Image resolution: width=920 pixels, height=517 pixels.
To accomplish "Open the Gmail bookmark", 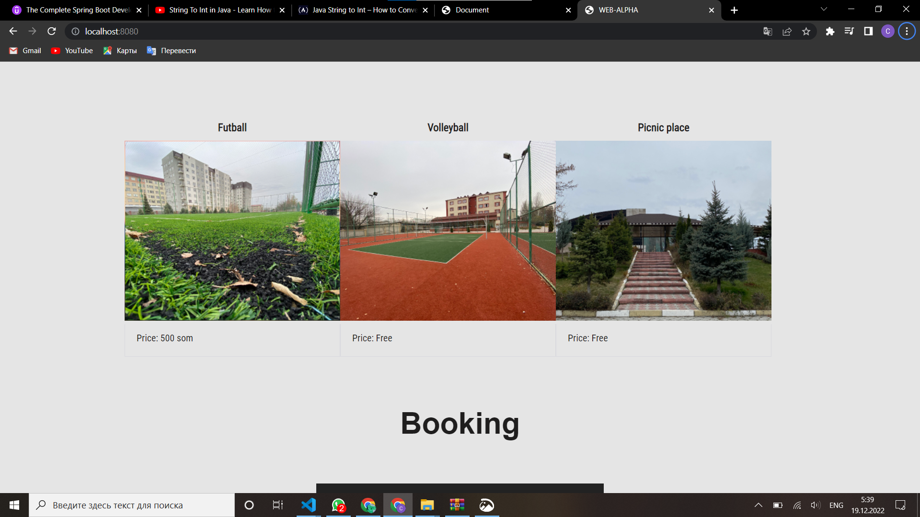I will click(25, 51).
